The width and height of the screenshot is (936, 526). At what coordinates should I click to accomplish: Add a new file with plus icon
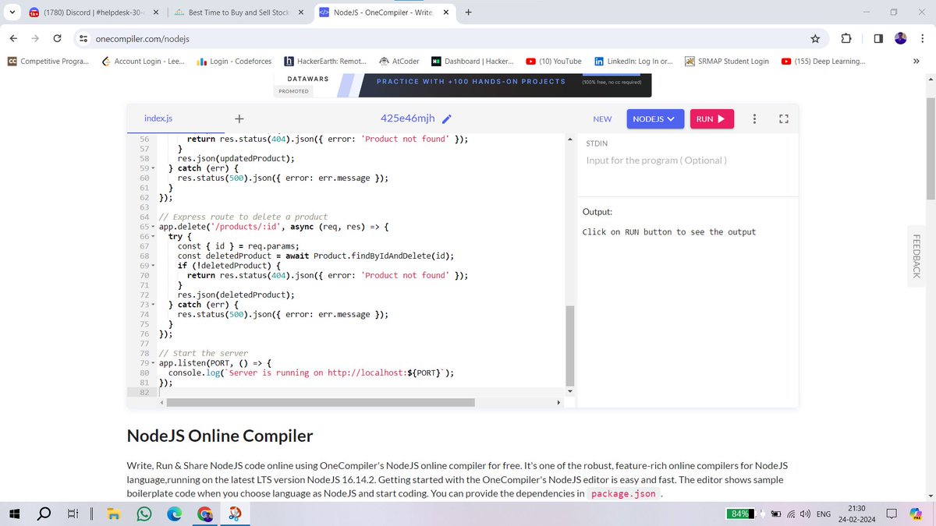pyautogui.click(x=239, y=119)
